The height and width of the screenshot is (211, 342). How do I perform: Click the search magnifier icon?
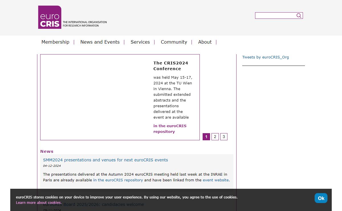(299, 16)
